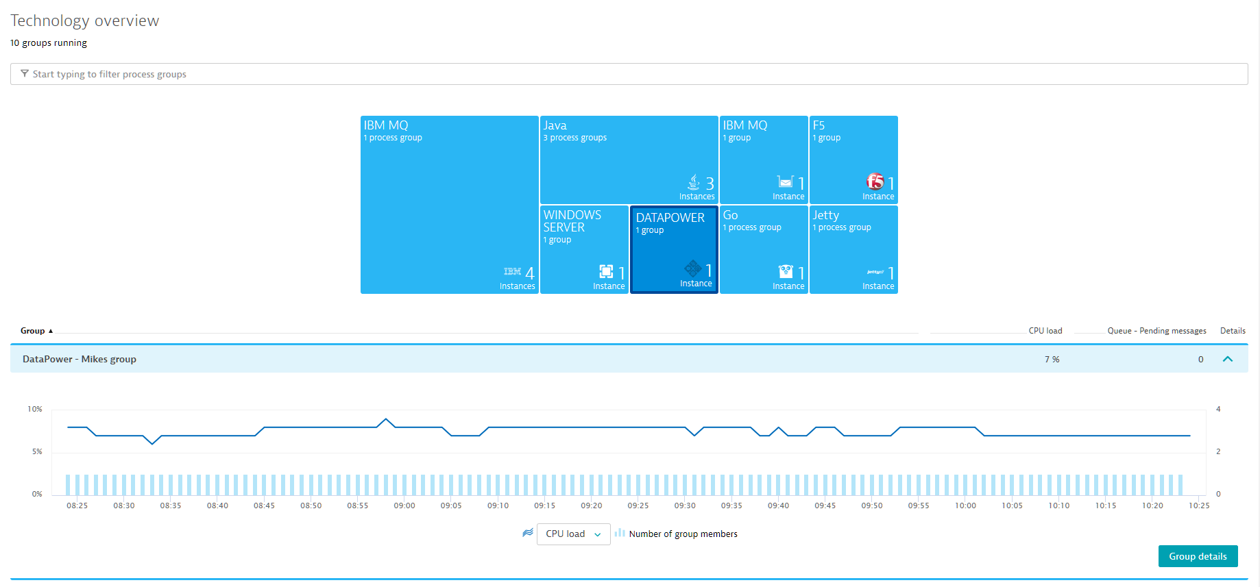The width and height of the screenshot is (1260, 587).
Task: Click the CPU load line peak near 08:58
Action: [386, 419]
